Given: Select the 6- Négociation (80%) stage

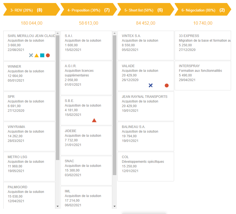Looking at the screenshot, I should [x=202, y=10].
